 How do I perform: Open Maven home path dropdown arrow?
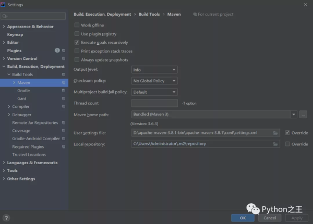tap(294, 114)
